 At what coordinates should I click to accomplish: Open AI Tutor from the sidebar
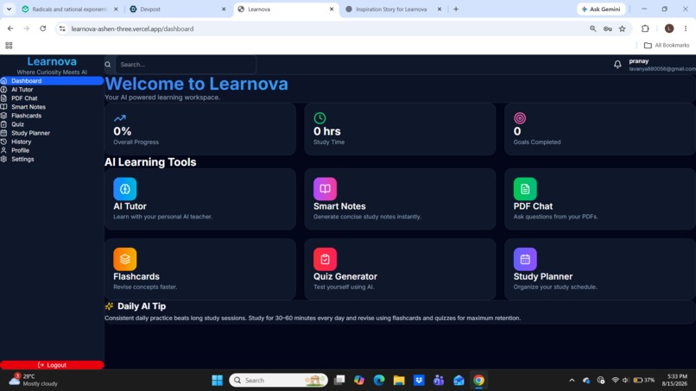click(52, 90)
